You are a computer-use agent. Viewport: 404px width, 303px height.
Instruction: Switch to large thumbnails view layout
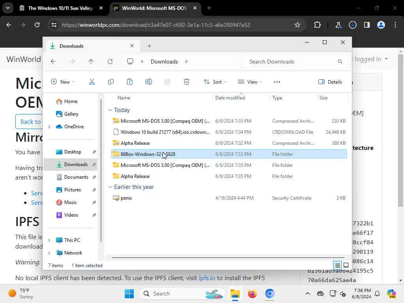tap(346, 265)
